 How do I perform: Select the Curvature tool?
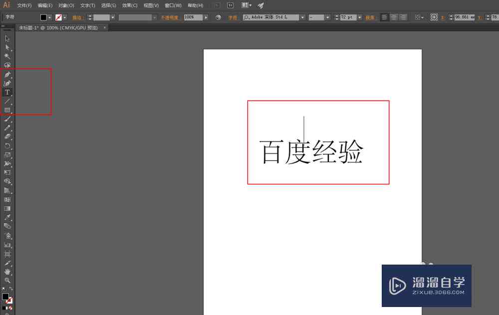pos(7,83)
